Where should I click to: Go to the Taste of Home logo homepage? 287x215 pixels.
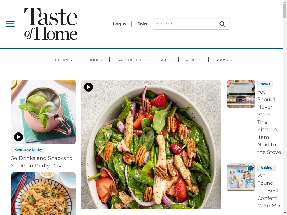[51, 24]
